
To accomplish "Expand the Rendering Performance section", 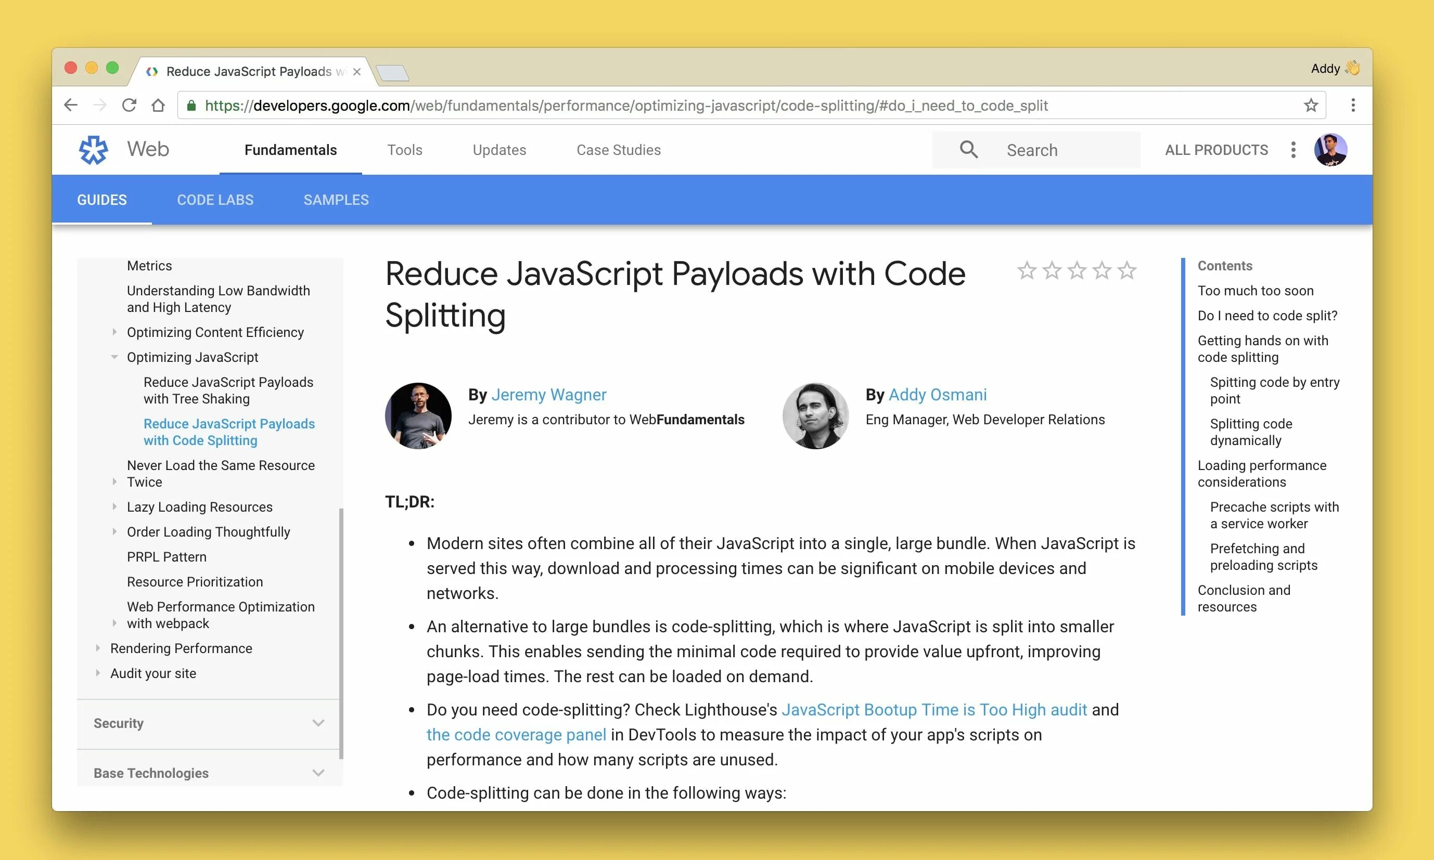I will coord(97,648).
